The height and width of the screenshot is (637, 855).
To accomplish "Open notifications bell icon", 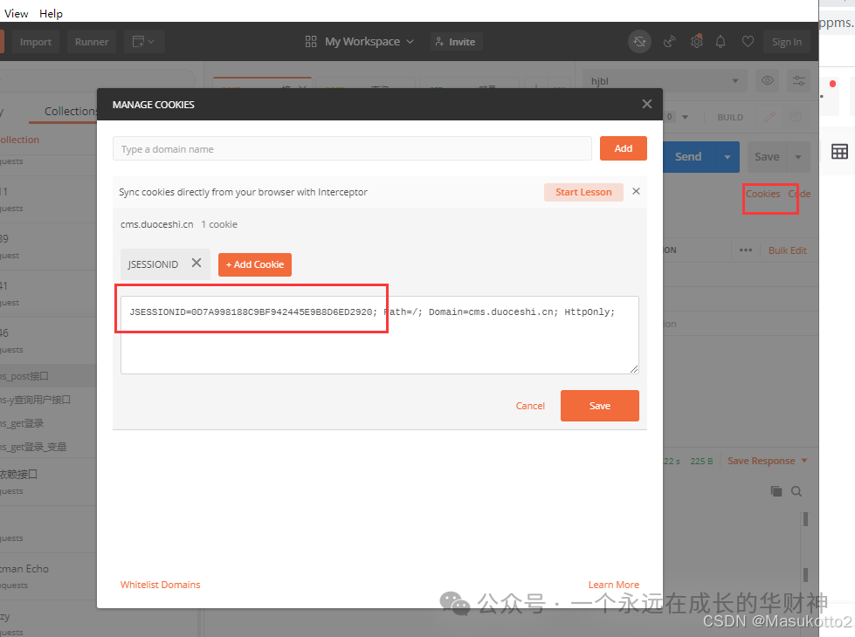I will (721, 42).
